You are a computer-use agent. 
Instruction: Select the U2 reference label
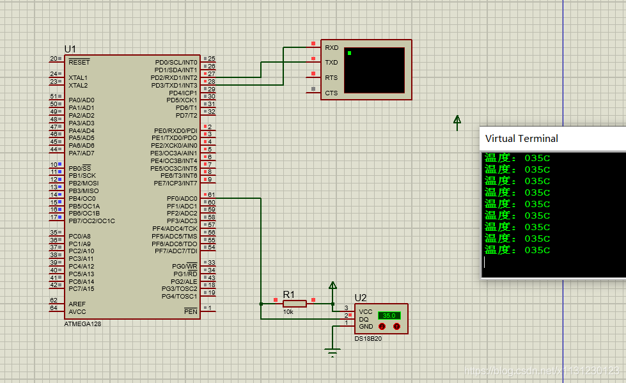361,297
